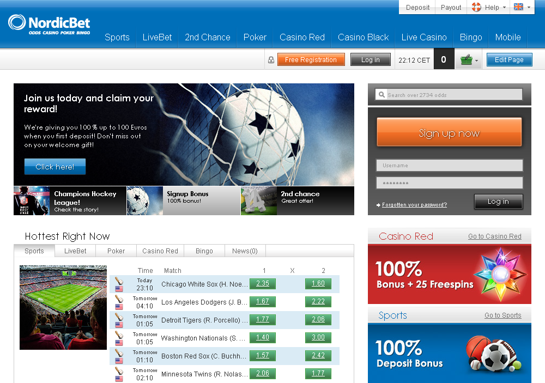
Task: Click baseball icon in Washington Nationals row
Action: (119, 335)
